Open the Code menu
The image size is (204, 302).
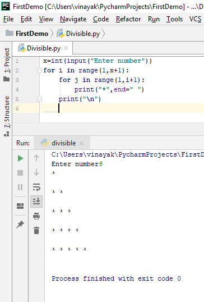tap(101, 19)
